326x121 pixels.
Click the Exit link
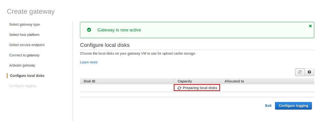[268, 106]
